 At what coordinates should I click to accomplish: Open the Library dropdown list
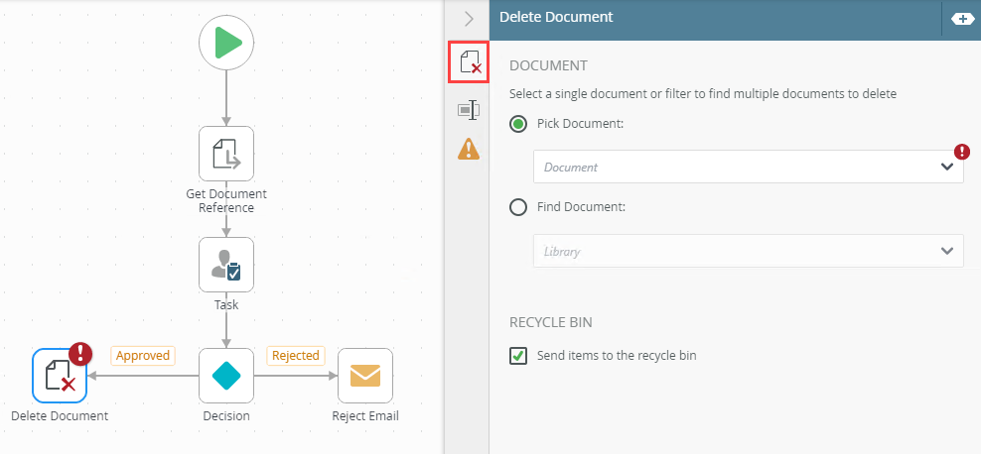coord(748,251)
